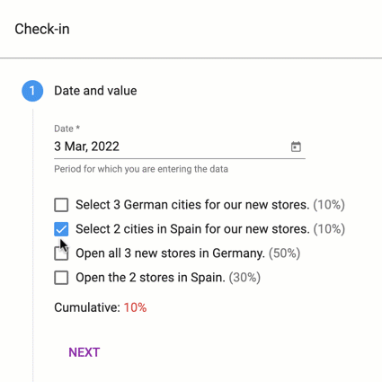The height and width of the screenshot is (382, 382).
Task: Click the 'Date *' field label
Action: pos(67,129)
